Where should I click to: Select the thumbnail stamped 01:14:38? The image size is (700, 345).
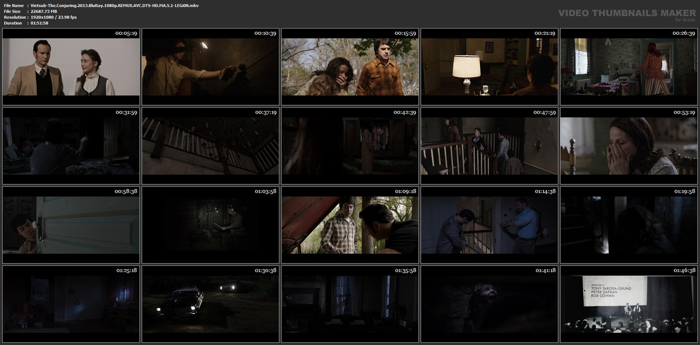tap(489, 225)
